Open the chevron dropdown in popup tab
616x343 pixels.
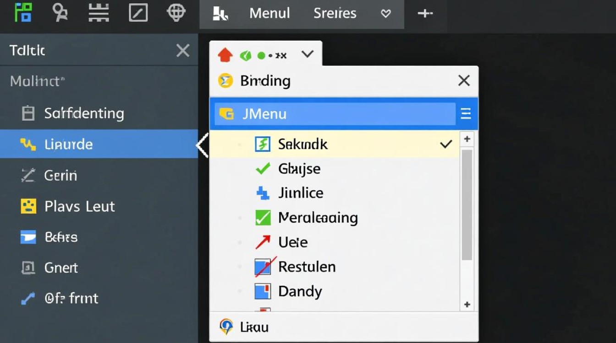click(308, 54)
